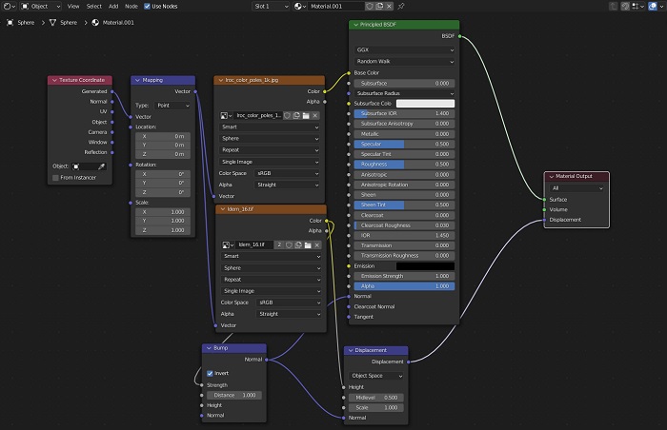Click the Roughness slider in Principled BSDF
This screenshot has width=667, height=430.
click(x=404, y=163)
